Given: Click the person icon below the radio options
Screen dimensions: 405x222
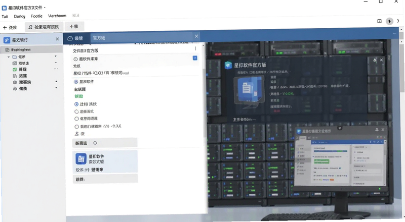Looking at the screenshot, I should (x=76, y=134).
